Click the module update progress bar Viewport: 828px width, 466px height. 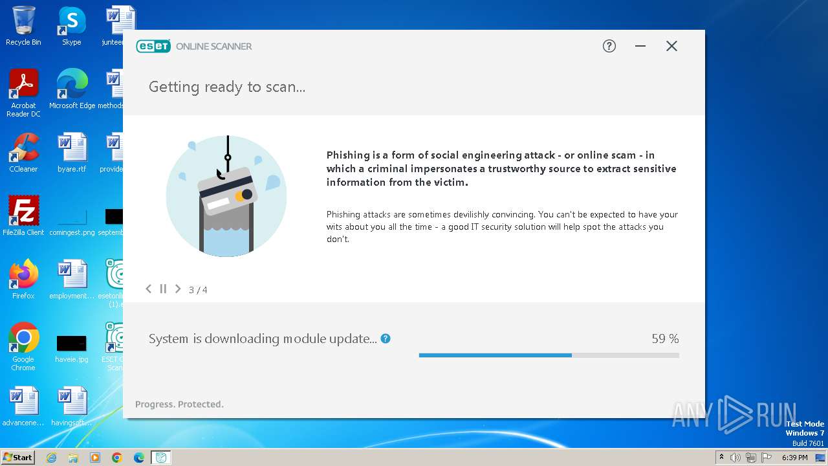[x=549, y=355]
